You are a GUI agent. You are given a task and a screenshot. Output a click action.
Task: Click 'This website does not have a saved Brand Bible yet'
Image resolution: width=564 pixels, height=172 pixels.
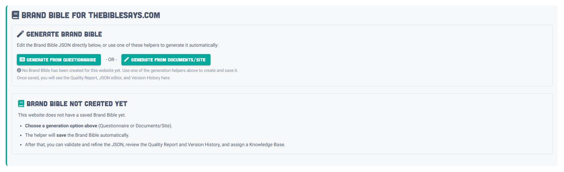tap(72, 115)
